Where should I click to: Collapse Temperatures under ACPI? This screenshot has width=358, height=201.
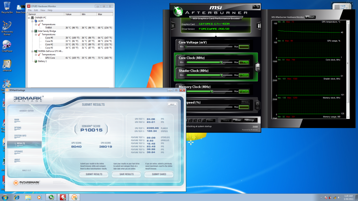tap(36, 24)
